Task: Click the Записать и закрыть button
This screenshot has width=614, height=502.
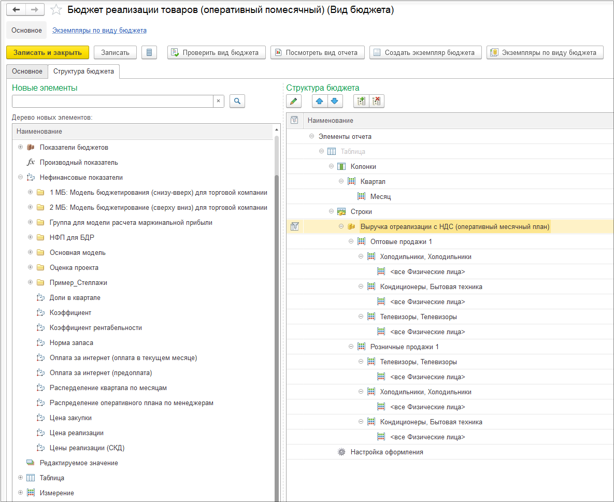Action: point(48,52)
